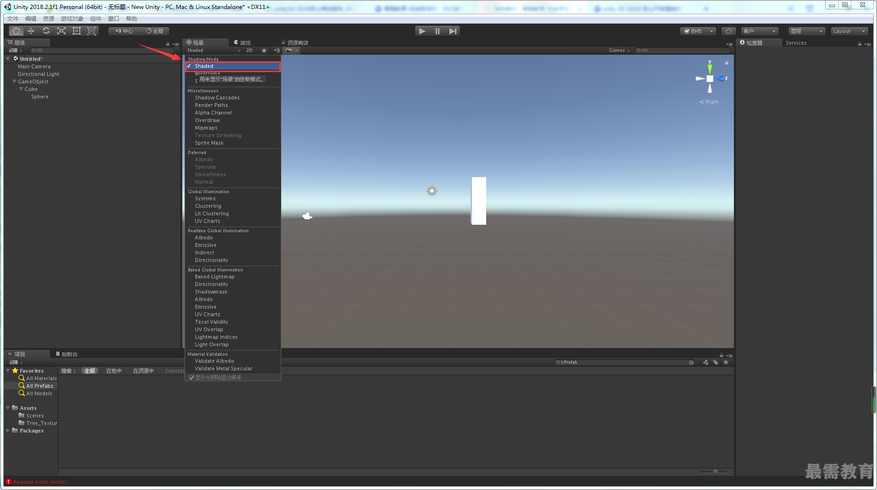Toggle Global rotation mode button
Screen dimensions: 877x490
coord(154,31)
